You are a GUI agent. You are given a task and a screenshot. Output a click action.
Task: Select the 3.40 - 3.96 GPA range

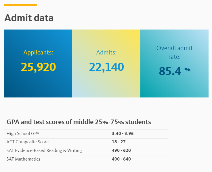(123, 134)
